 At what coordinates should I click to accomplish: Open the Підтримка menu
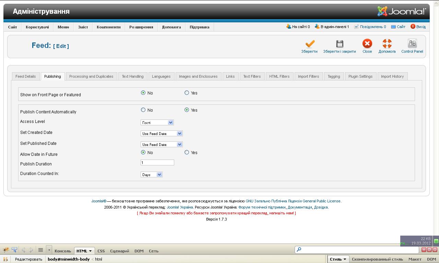tap(200, 27)
